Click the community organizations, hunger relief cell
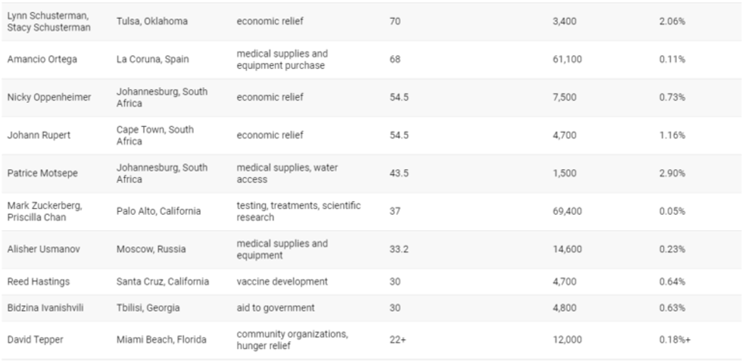Screen dimensions: 742x361 click(291, 340)
